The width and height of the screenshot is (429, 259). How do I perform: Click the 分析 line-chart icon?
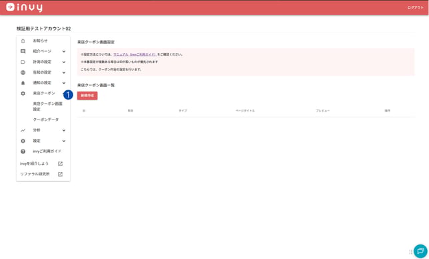[x=23, y=130]
